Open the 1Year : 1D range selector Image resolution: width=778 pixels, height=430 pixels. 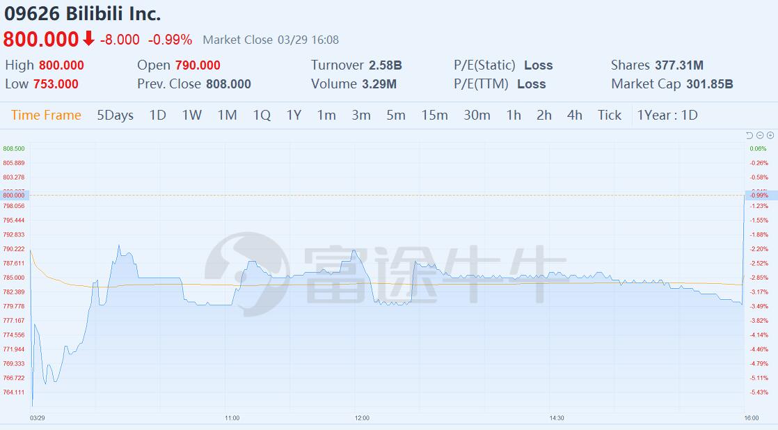point(667,115)
